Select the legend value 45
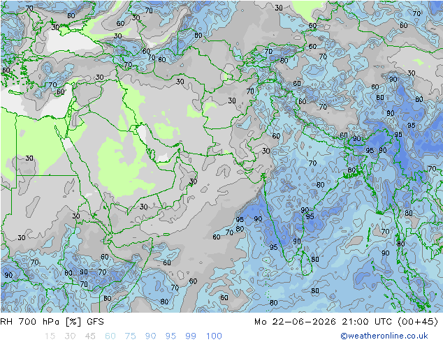 click(x=90, y=336)
